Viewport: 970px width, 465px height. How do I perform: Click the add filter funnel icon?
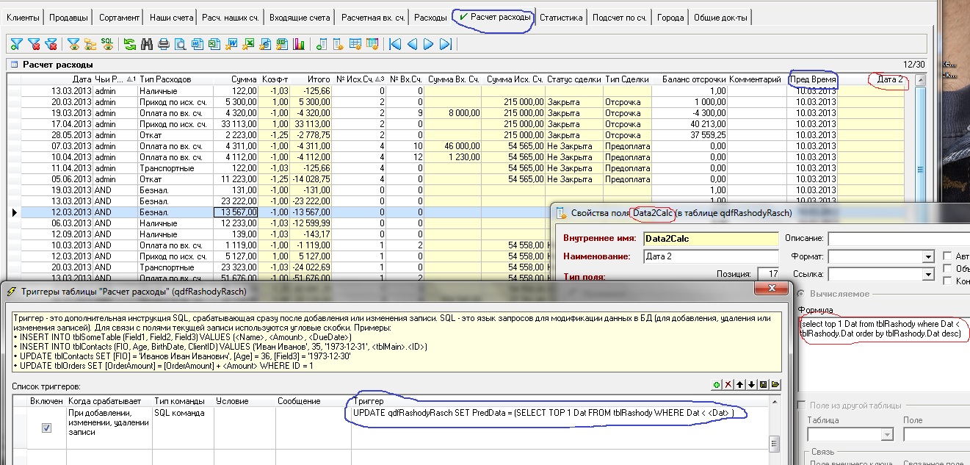pyautogui.click(x=16, y=45)
